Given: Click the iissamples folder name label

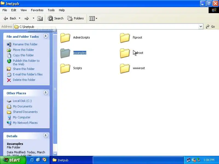Looking at the screenshot, I should pyautogui.click(x=80, y=53).
